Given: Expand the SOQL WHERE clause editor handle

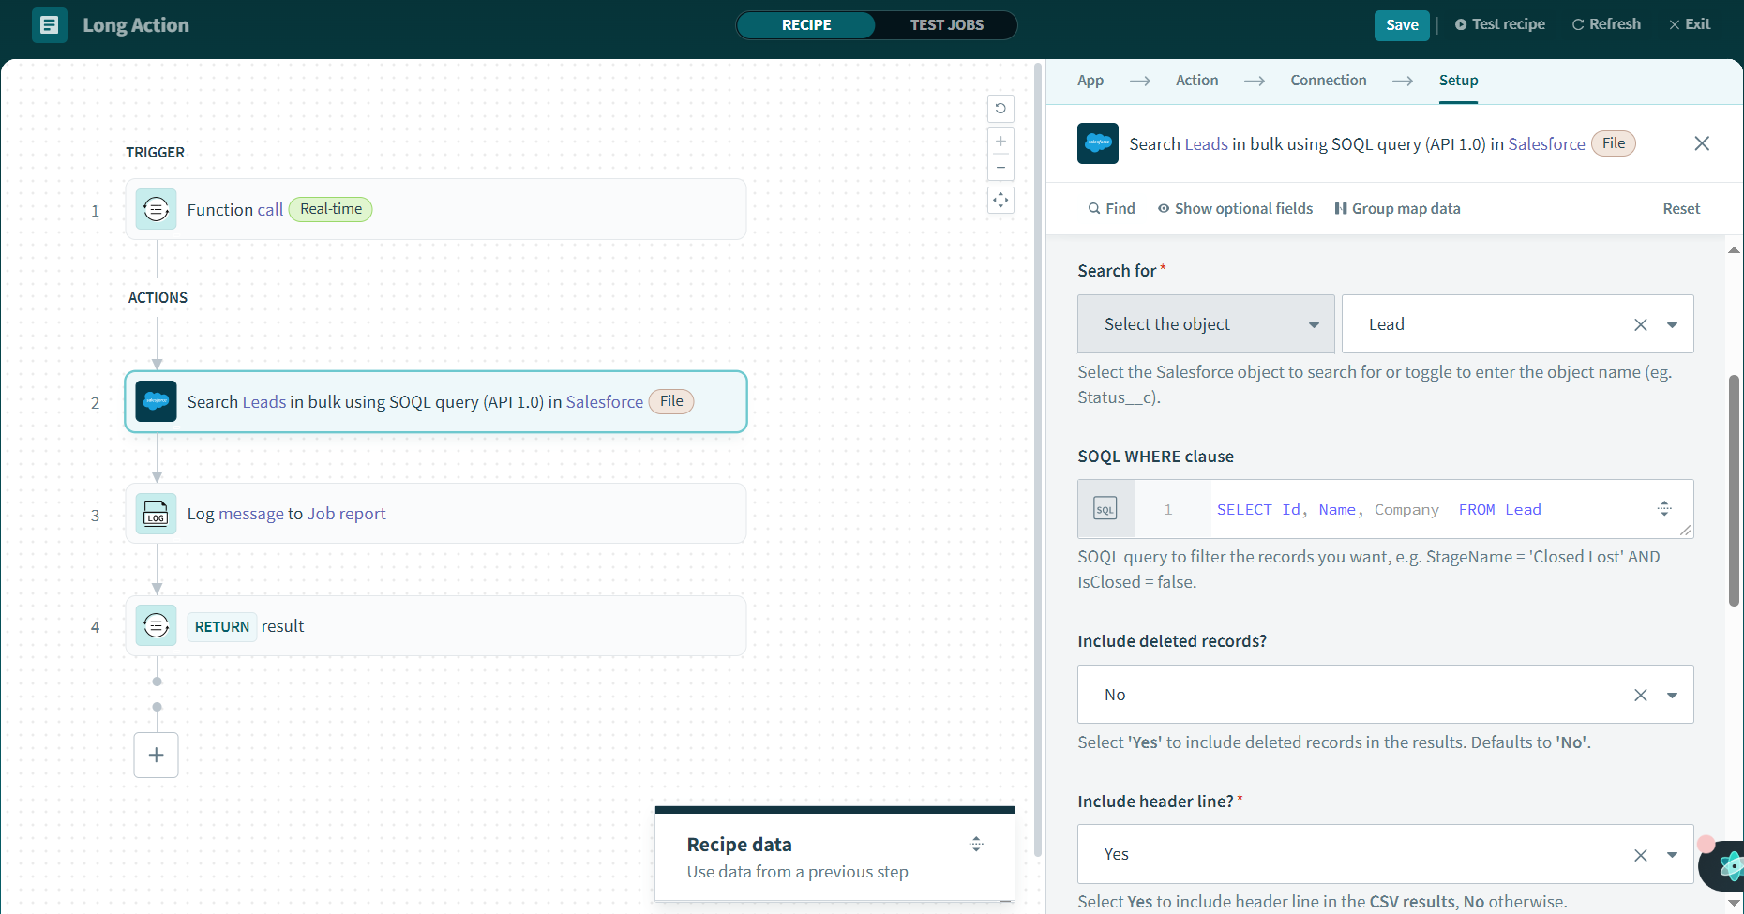Looking at the screenshot, I should pyautogui.click(x=1664, y=508).
